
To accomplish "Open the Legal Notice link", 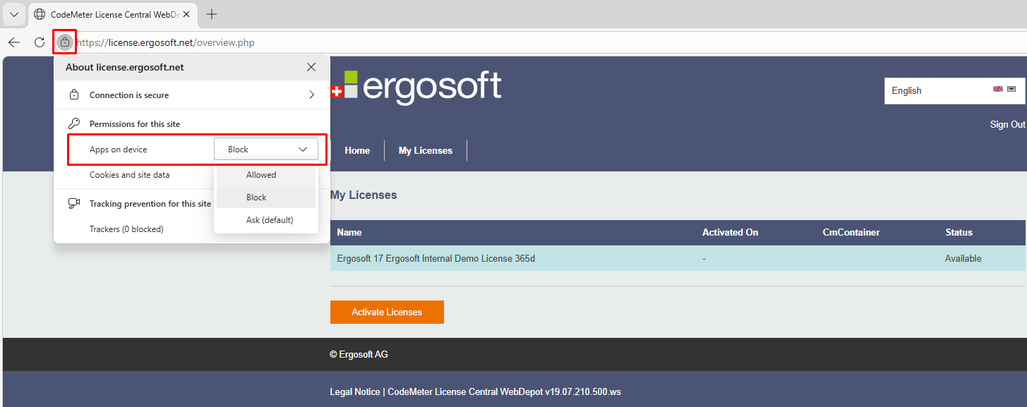I will [354, 391].
